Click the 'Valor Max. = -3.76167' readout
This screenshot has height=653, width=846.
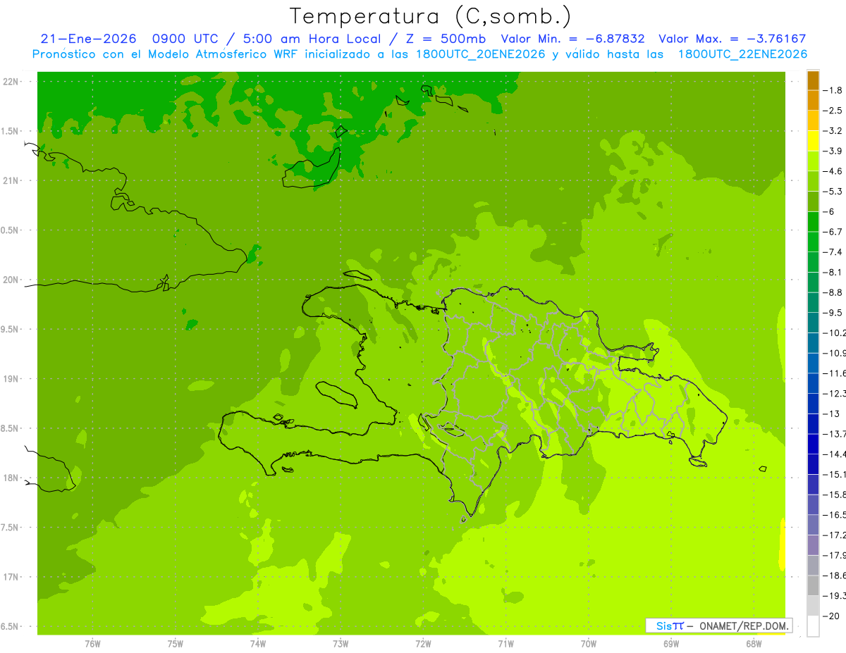732,39
